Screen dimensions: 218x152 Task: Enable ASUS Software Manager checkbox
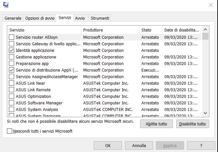tap(11, 103)
